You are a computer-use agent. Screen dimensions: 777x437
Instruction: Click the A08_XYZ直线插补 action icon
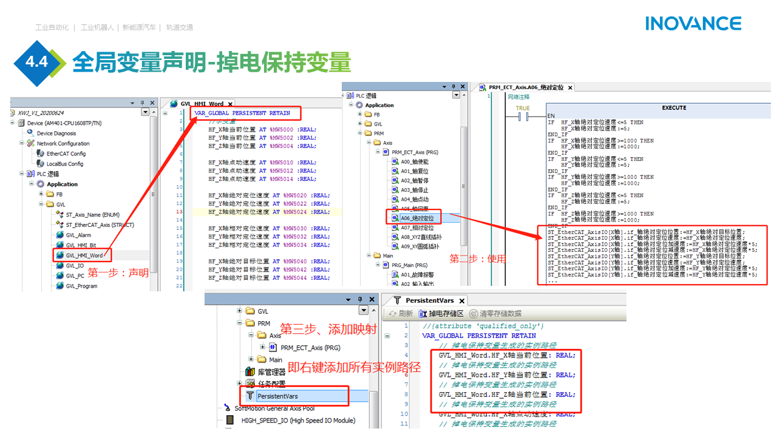pyautogui.click(x=395, y=237)
